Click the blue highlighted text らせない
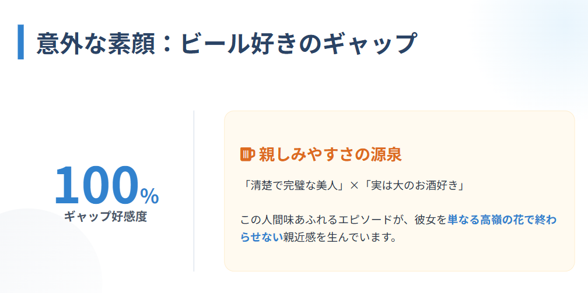 point(261,237)
